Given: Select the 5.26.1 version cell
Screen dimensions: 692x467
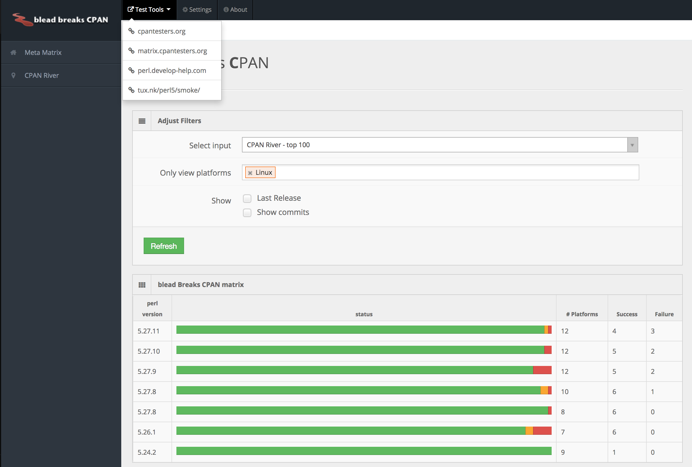Looking at the screenshot, I should (x=152, y=432).
